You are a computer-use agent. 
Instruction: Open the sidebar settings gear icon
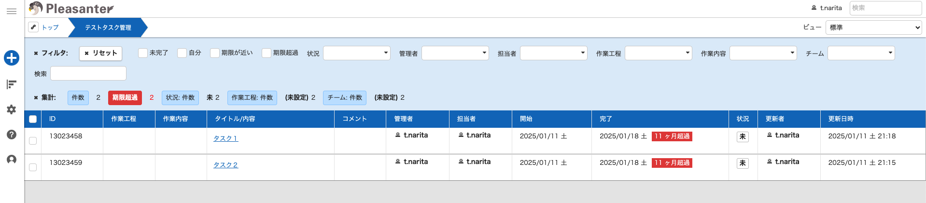(x=12, y=109)
